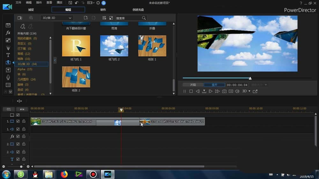Screen dimensions: 319x179
Task: Select the 纸飞机 2 transition thumbnail
Action: 114,46
